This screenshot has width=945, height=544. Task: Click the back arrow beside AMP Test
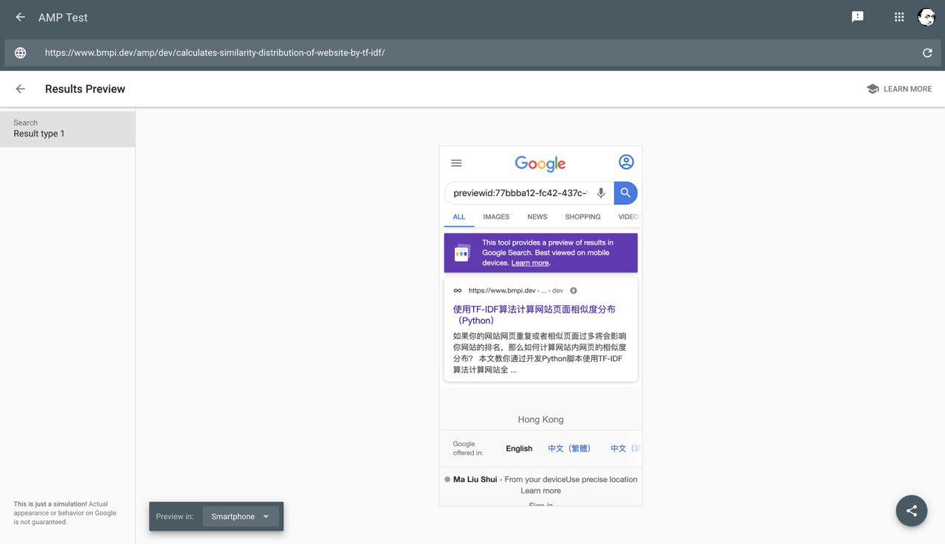pos(20,17)
